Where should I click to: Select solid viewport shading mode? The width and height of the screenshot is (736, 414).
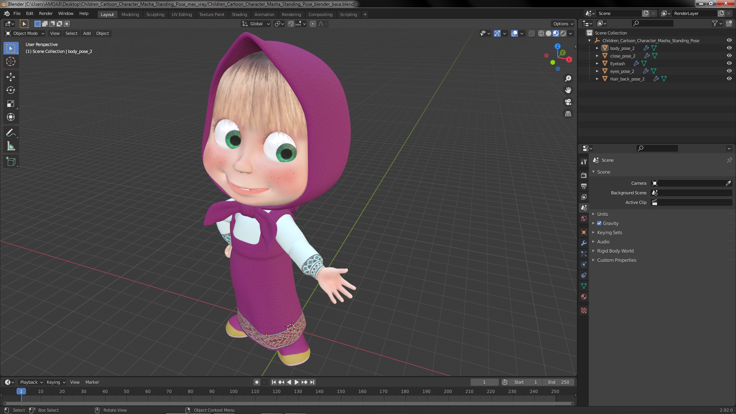click(549, 33)
